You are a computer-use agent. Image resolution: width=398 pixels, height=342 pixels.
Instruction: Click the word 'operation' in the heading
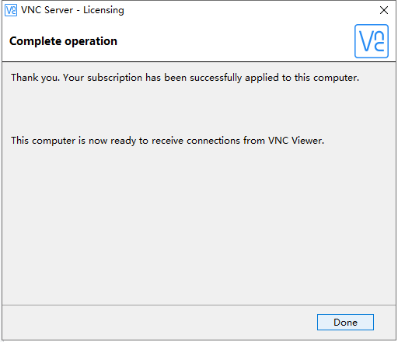(x=91, y=42)
